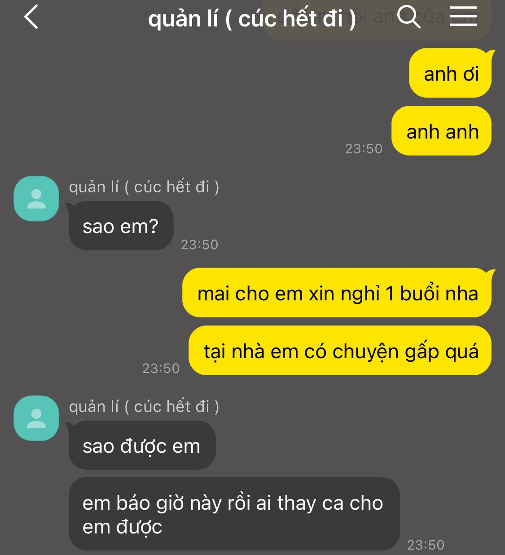Tap the 'sao em?' message bubble

click(121, 225)
